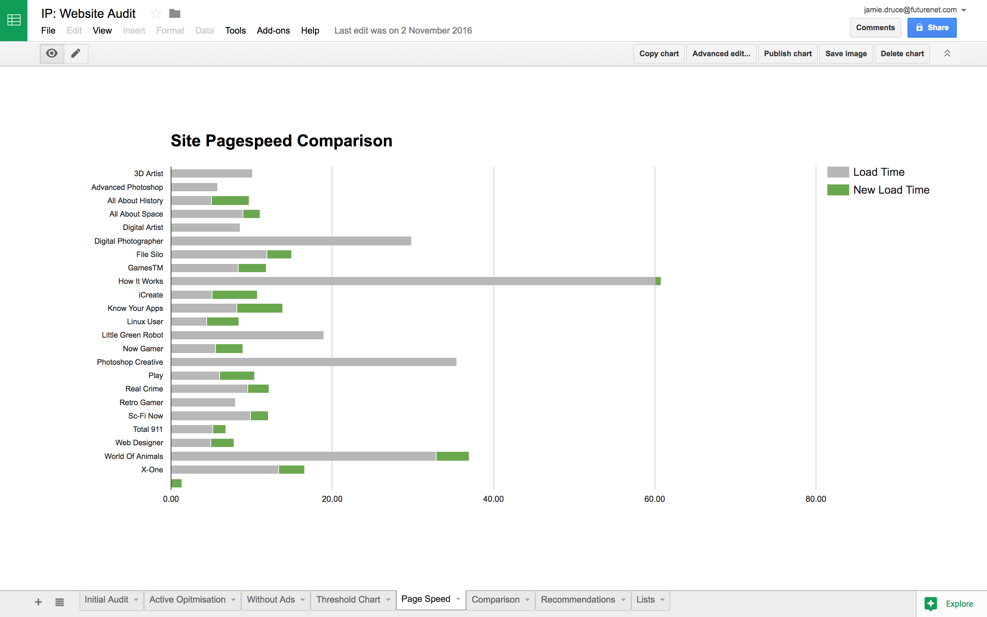This screenshot has height=617, width=987.
Task: Click the Load Time legend label
Action: point(878,172)
